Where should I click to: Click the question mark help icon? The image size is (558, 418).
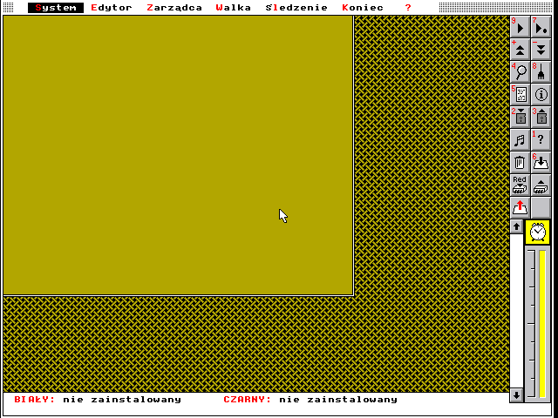coord(541,139)
